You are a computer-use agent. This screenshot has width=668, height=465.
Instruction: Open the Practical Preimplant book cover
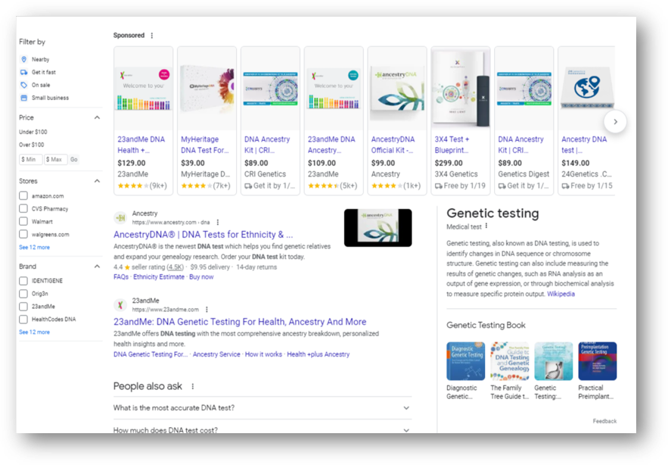598,361
